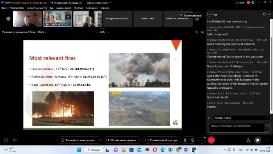Click the shared-screen control icon beside annotate
Image resolution: width=273 pixels, height=154 pixels.
tap(202, 32)
